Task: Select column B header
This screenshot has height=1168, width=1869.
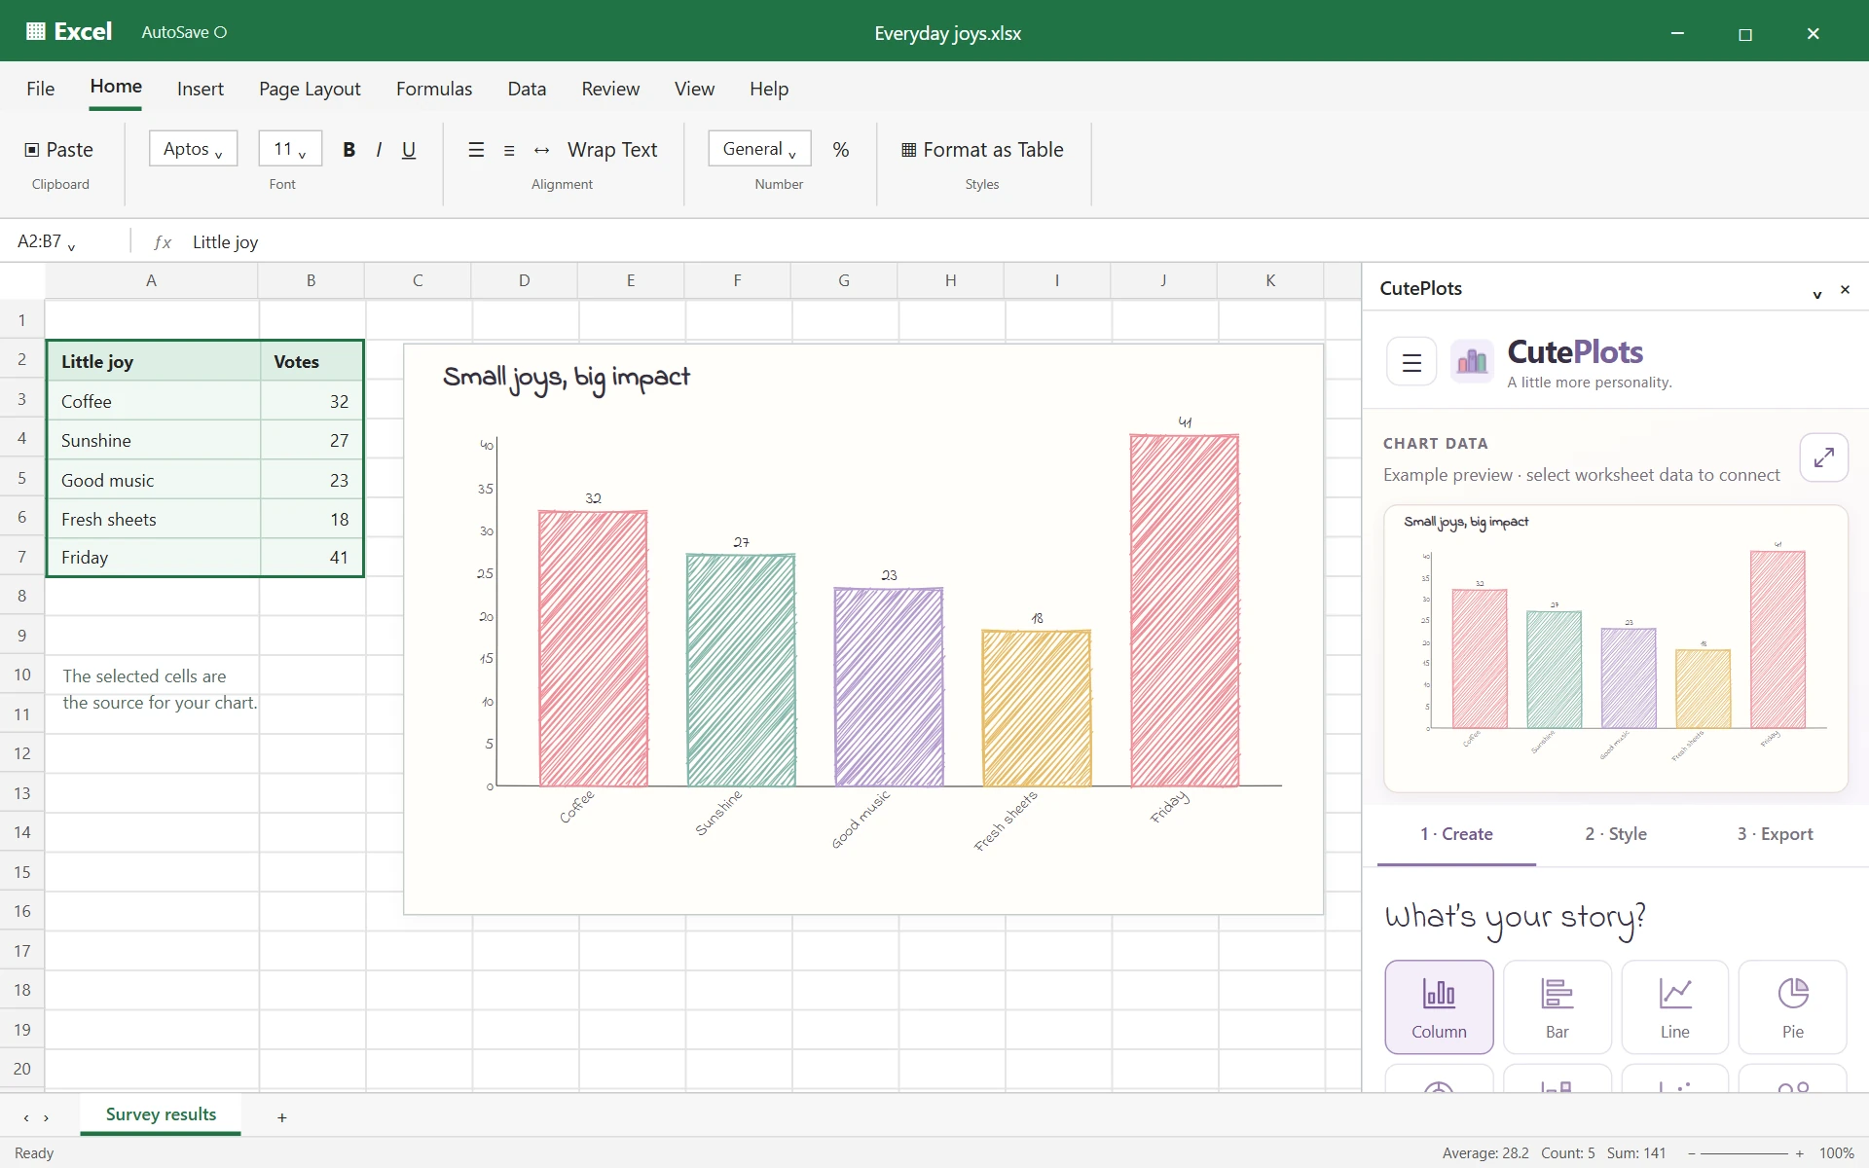Action: (x=311, y=280)
